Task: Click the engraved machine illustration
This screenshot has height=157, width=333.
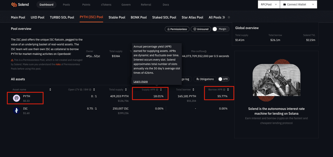Action: click(x=276, y=80)
